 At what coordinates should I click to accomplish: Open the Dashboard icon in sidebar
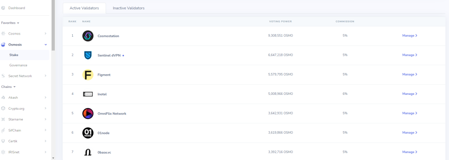[3, 8]
